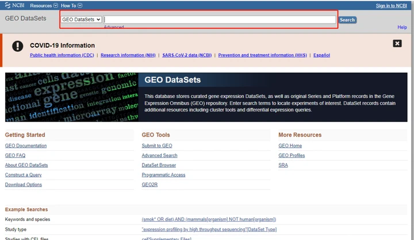The width and height of the screenshot is (414, 240).
Task: Open Construct a Query
Action: pos(23,175)
